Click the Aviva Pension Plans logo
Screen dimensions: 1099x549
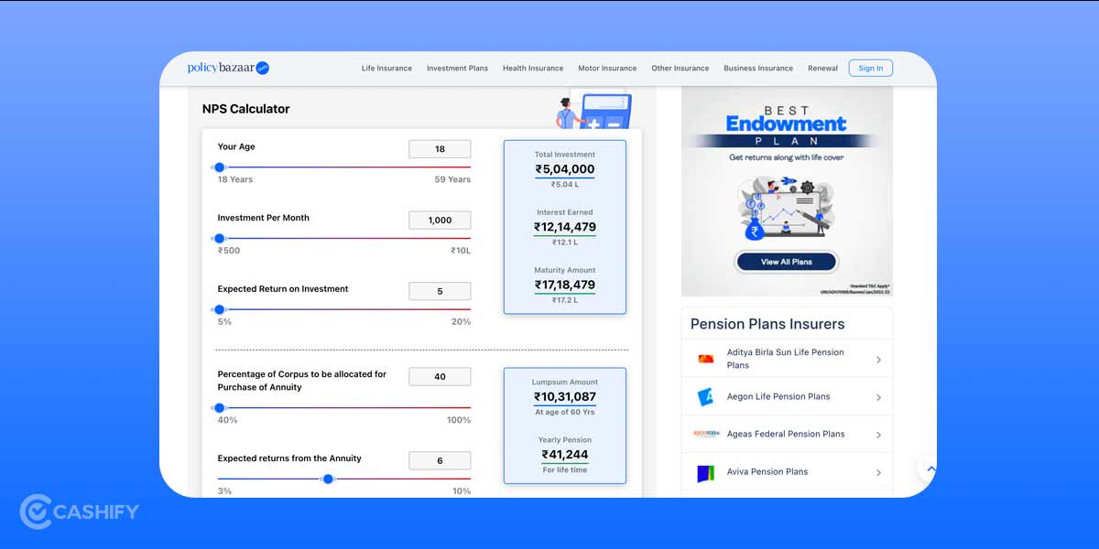tap(704, 471)
